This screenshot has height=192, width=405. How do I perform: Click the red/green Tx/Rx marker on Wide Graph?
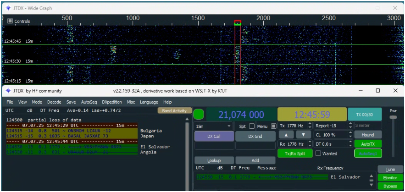(238, 23)
